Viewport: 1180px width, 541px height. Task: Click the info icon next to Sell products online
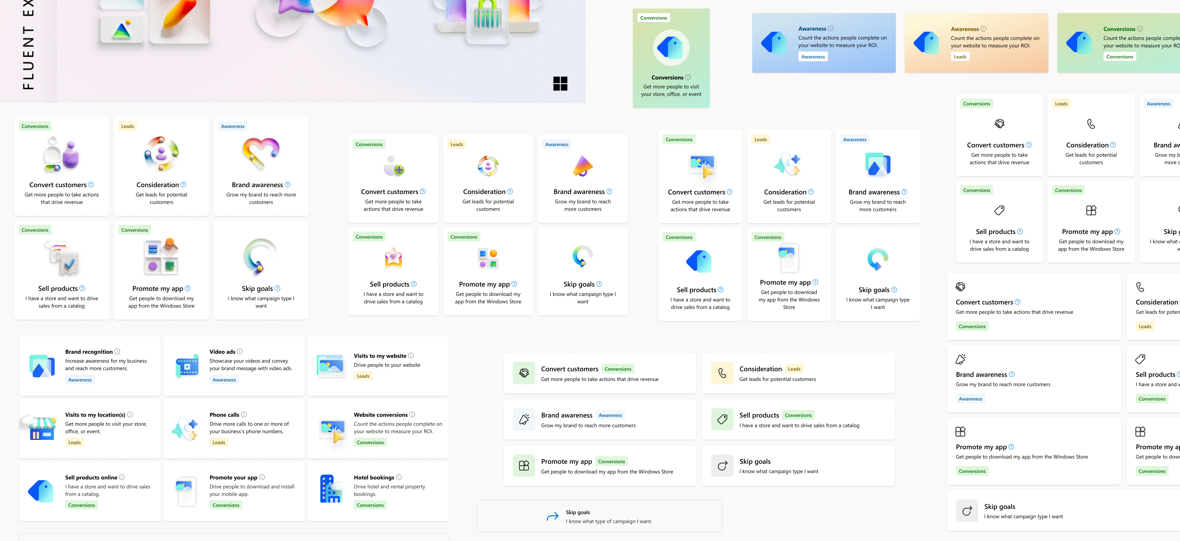tap(122, 477)
